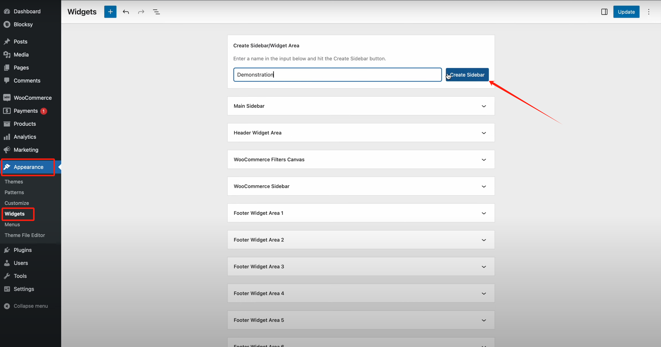661x347 pixels.
Task: Expand the WooCommerce Filters Canvas panel
Action: 484,159
